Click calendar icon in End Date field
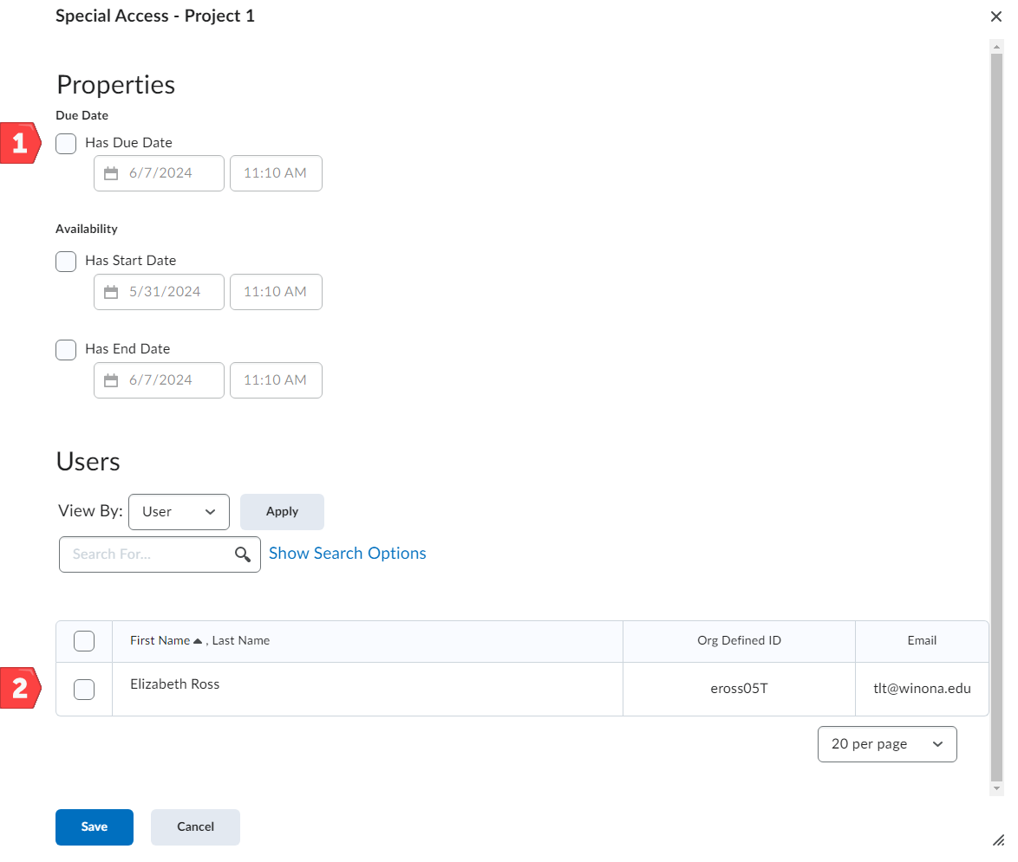1018x862 pixels. point(111,380)
